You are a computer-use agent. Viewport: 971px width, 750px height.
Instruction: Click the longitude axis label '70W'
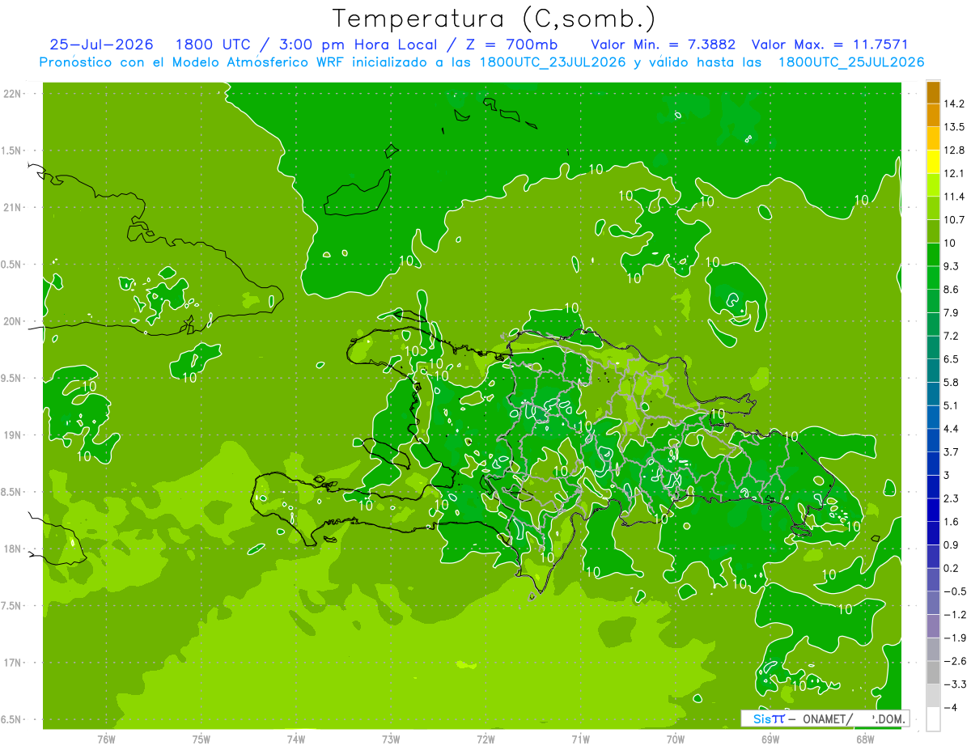(x=676, y=739)
